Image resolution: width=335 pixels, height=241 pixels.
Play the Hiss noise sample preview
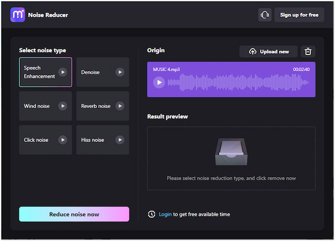119,140
